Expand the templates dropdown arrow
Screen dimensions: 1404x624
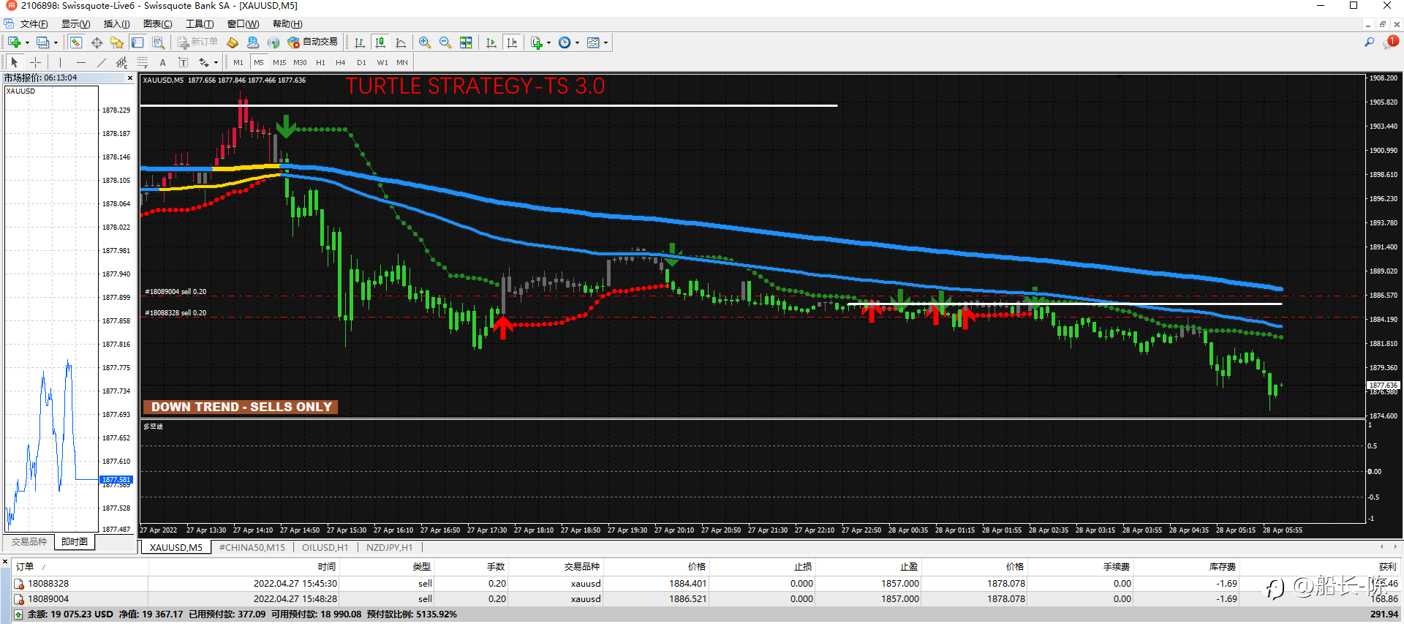(x=605, y=42)
